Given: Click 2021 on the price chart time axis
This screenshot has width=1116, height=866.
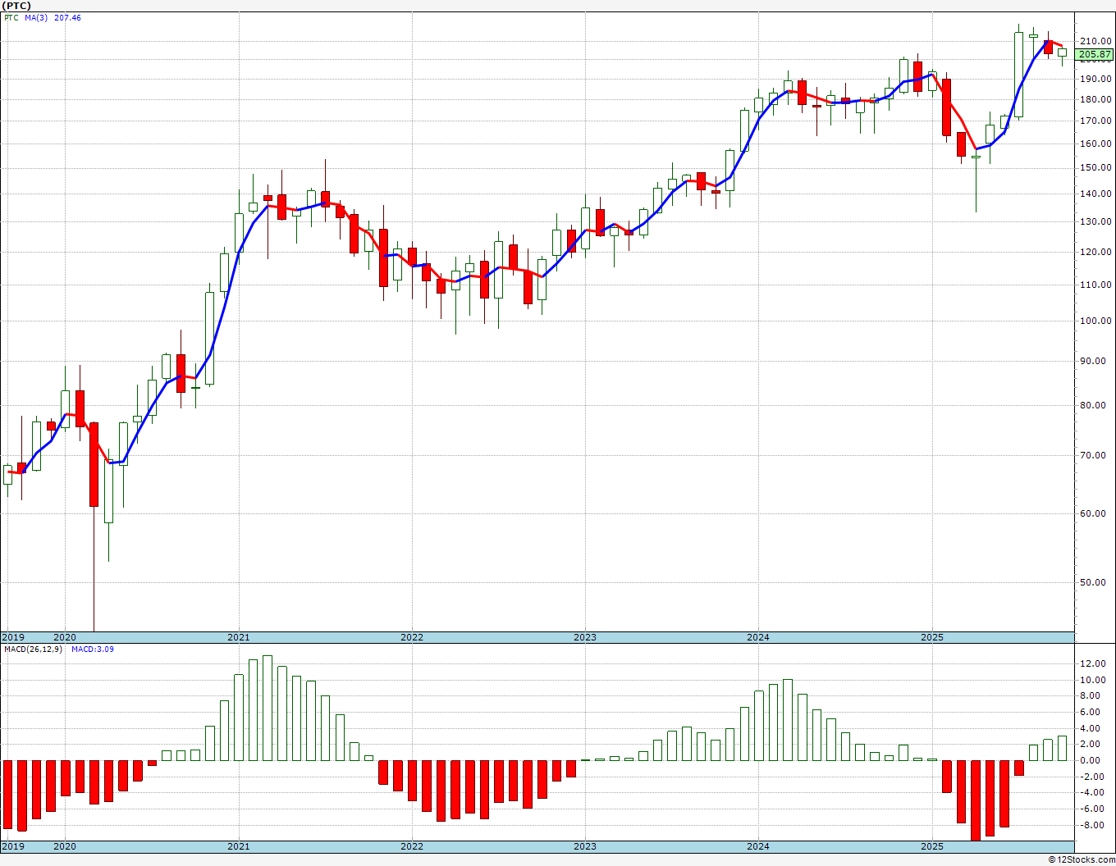Looking at the screenshot, I should tap(239, 637).
